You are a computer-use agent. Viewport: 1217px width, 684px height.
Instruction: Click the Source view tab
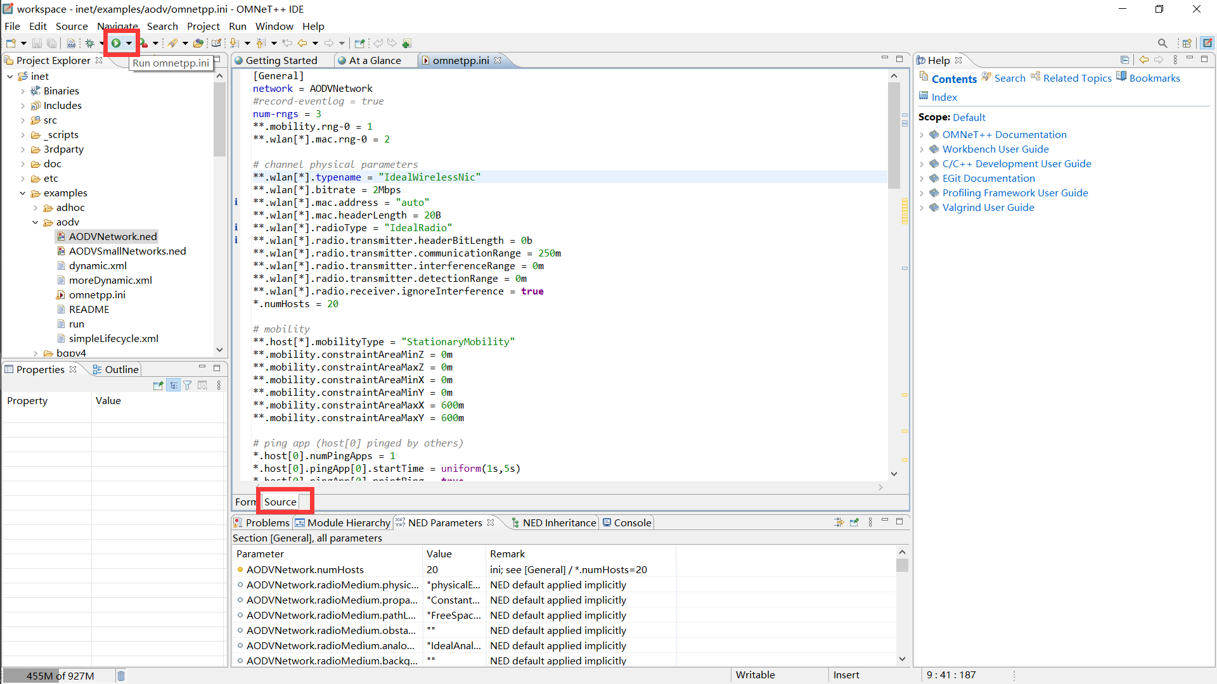pos(281,501)
